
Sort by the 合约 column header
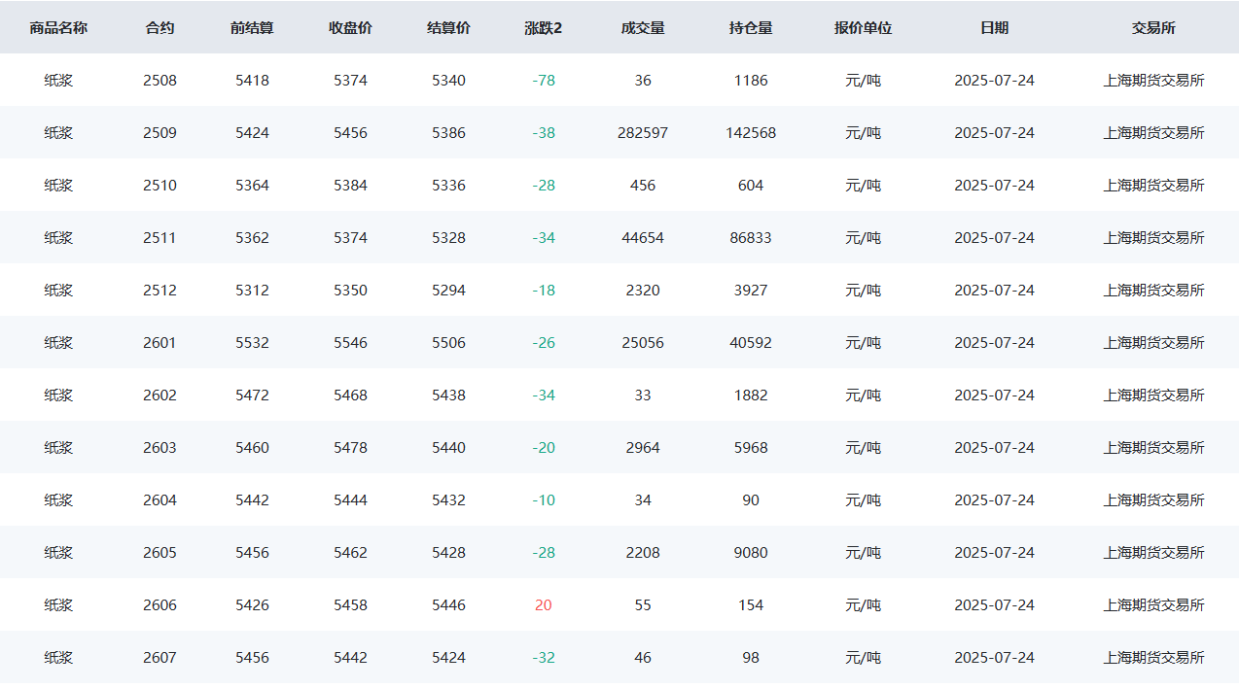pos(159,28)
